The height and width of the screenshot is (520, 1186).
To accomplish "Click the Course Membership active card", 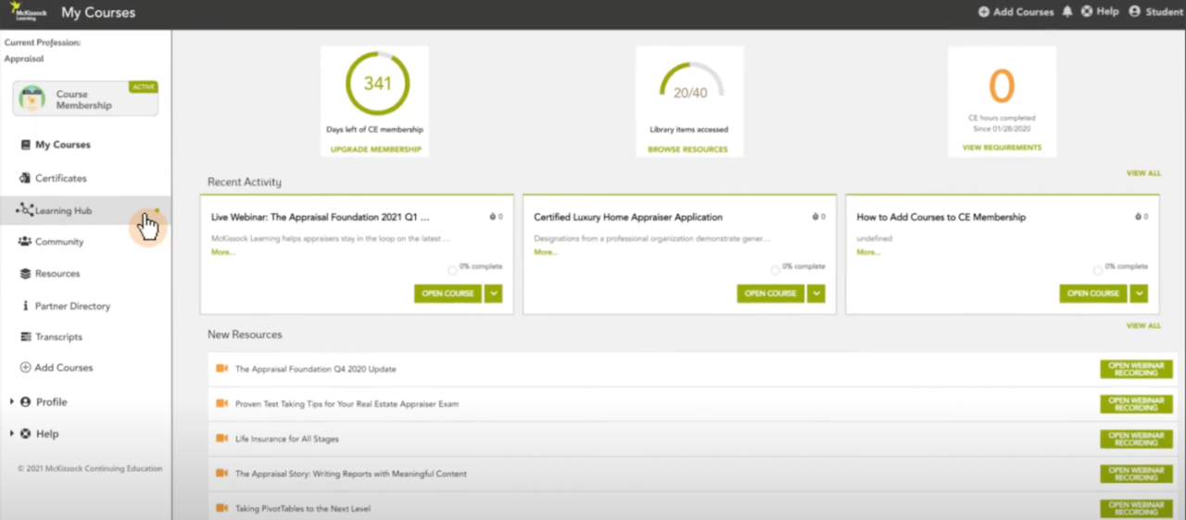I will [85, 99].
